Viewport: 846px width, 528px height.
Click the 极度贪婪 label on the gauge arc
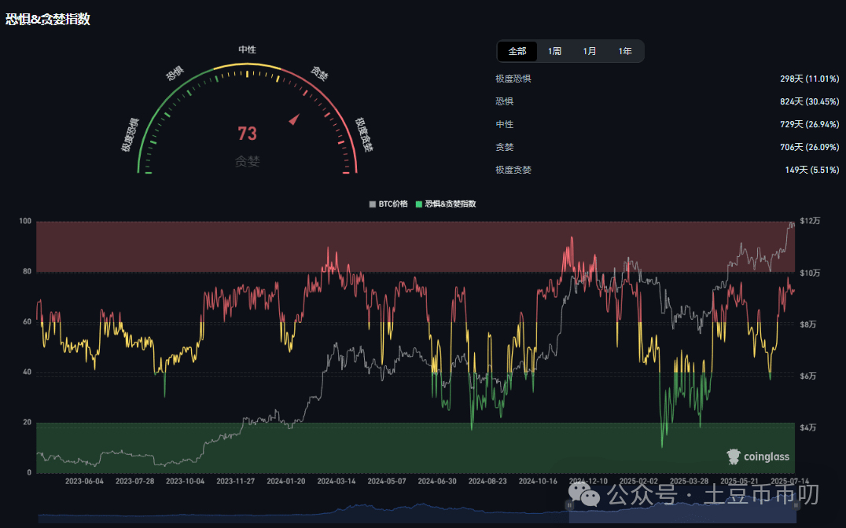point(364,134)
